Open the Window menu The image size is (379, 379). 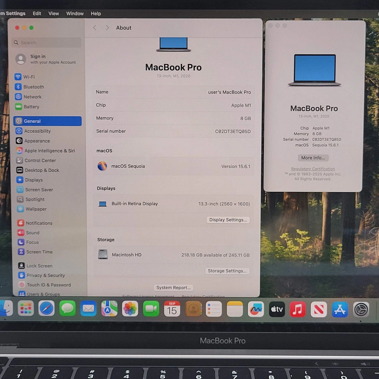(x=75, y=14)
